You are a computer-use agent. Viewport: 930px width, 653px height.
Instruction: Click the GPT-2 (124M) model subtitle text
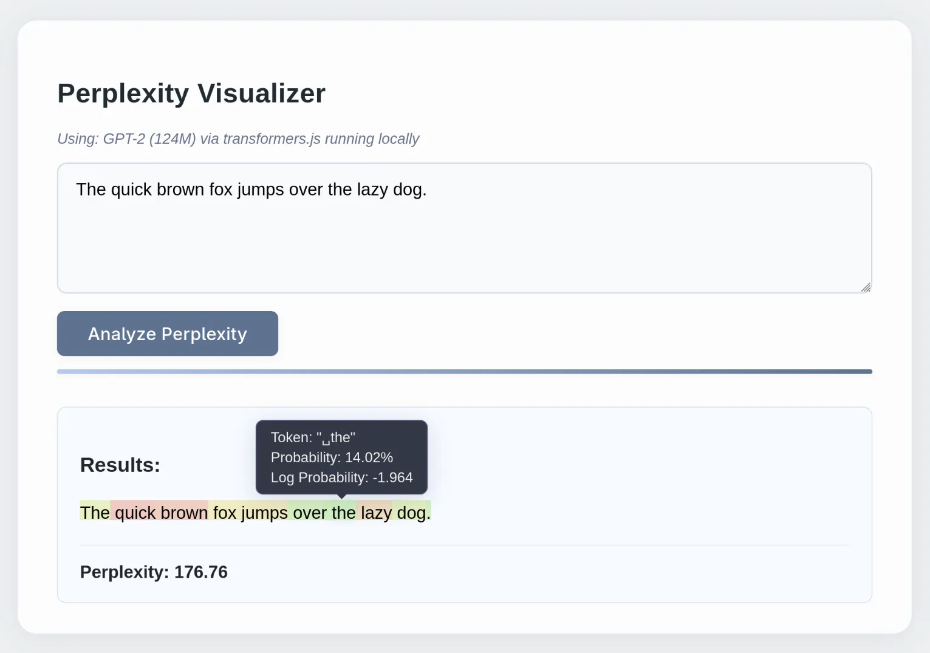[238, 138]
